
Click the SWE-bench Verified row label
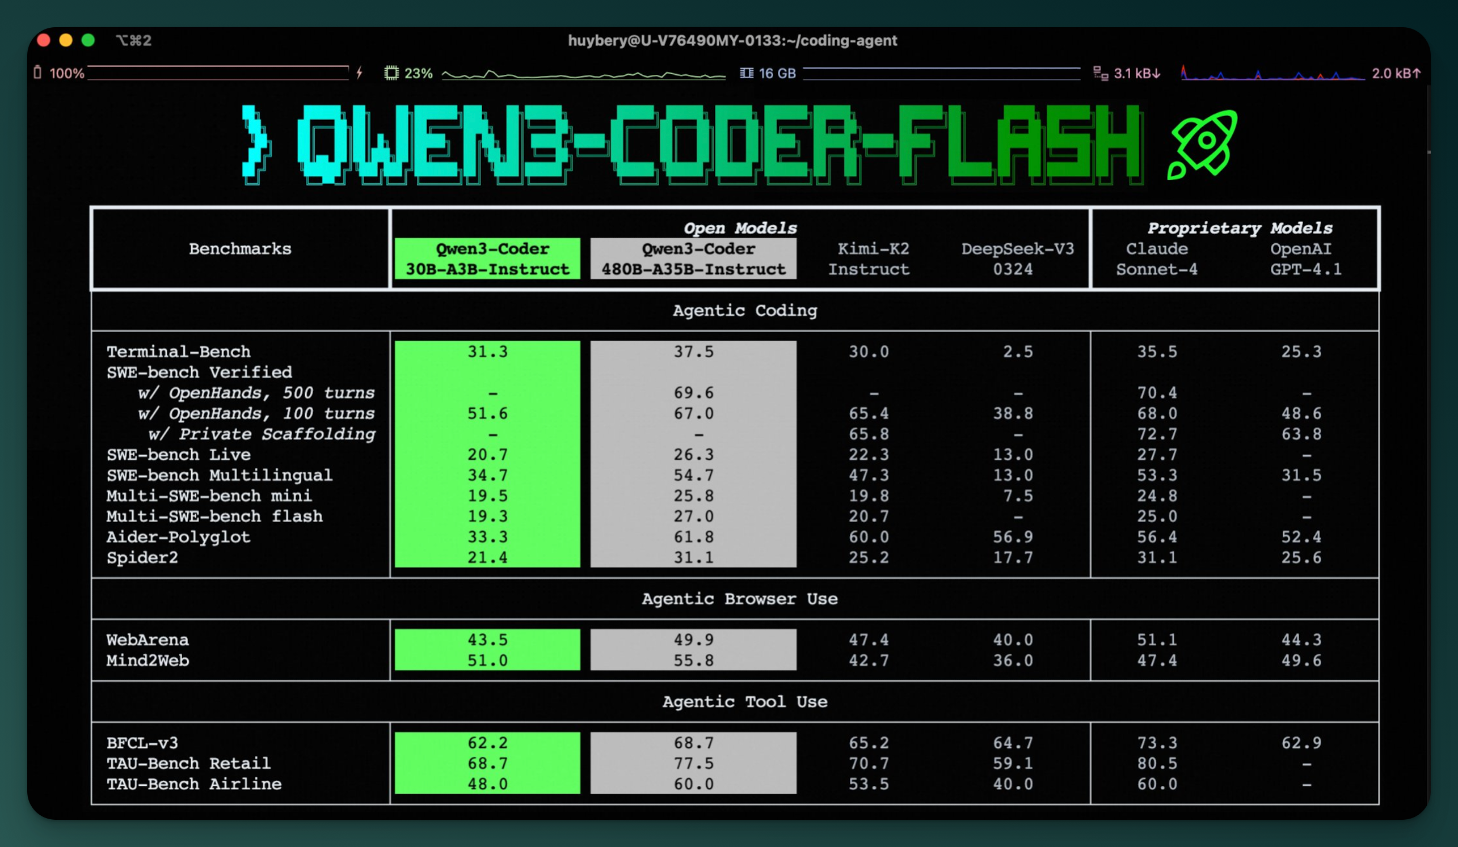click(x=199, y=372)
